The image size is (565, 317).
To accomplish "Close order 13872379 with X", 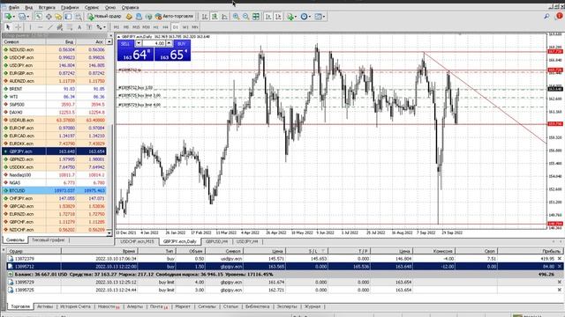I will click(x=559, y=258).
